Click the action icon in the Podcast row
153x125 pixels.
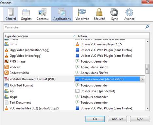point(77,67)
